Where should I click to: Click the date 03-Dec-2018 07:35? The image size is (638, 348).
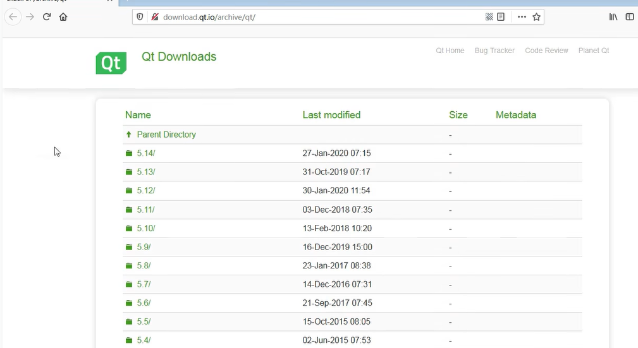click(337, 210)
